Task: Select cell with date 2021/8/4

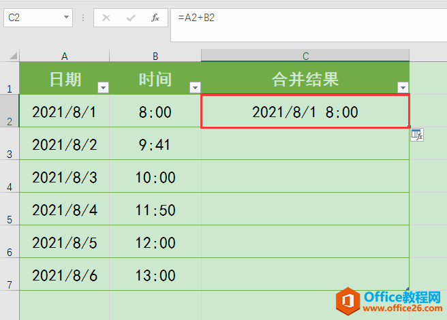Action: [65, 209]
